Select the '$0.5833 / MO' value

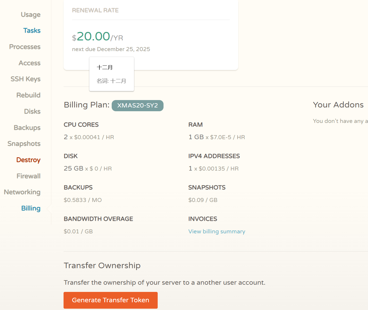tap(83, 200)
